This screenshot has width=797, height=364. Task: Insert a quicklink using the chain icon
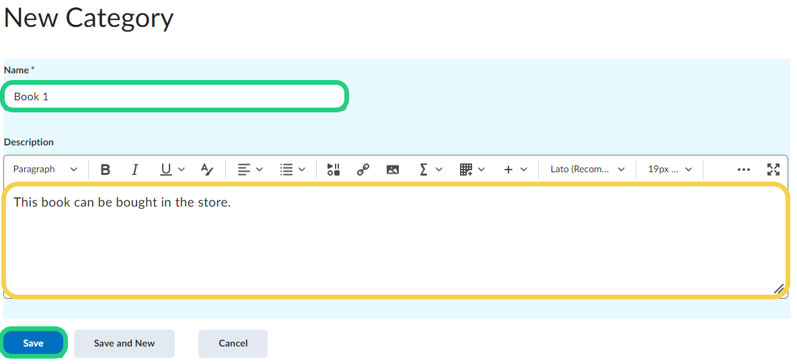pos(363,170)
